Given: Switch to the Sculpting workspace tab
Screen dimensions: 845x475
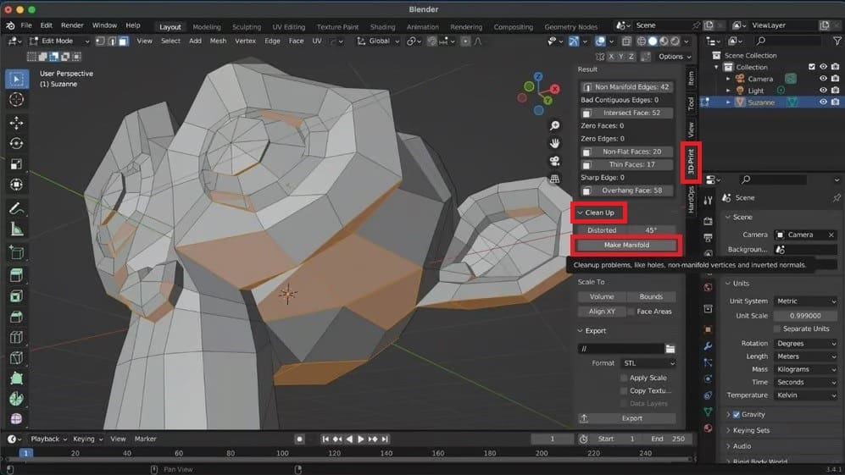Looking at the screenshot, I should coord(247,27).
